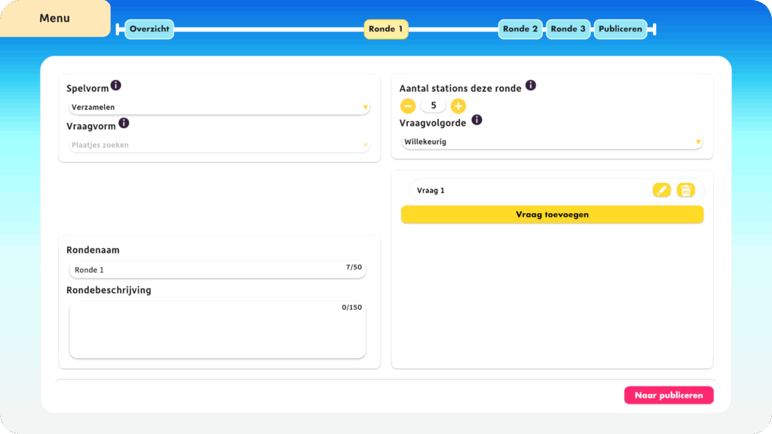Decrease station count with minus button
This screenshot has height=434, width=772.
click(408, 106)
